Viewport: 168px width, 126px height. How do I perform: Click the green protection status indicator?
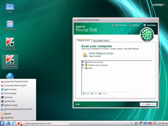tap(147, 35)
